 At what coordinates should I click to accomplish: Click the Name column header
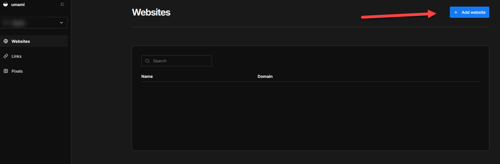coord(147,76)
